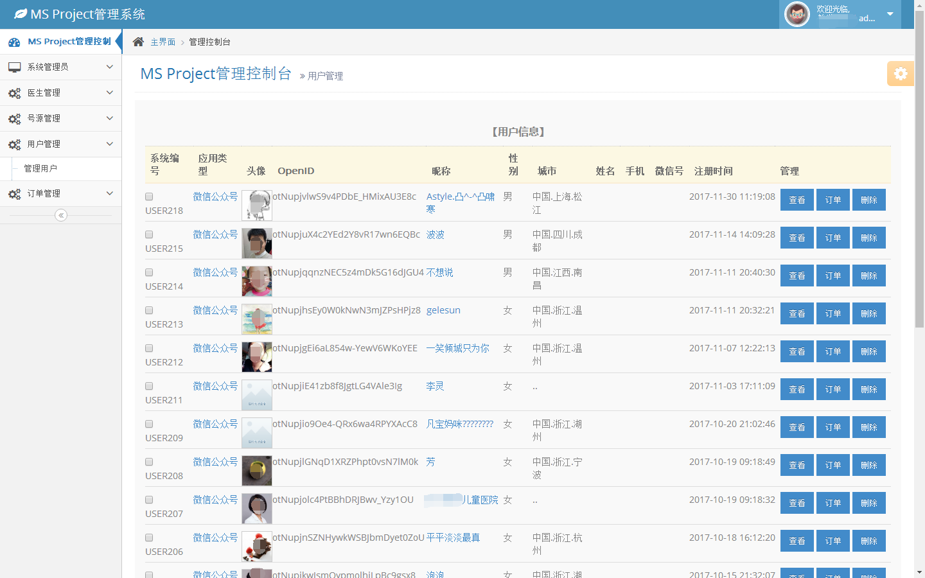
Task: Collapse sidebar with double-arrow icon
Action: coord(61,215)
